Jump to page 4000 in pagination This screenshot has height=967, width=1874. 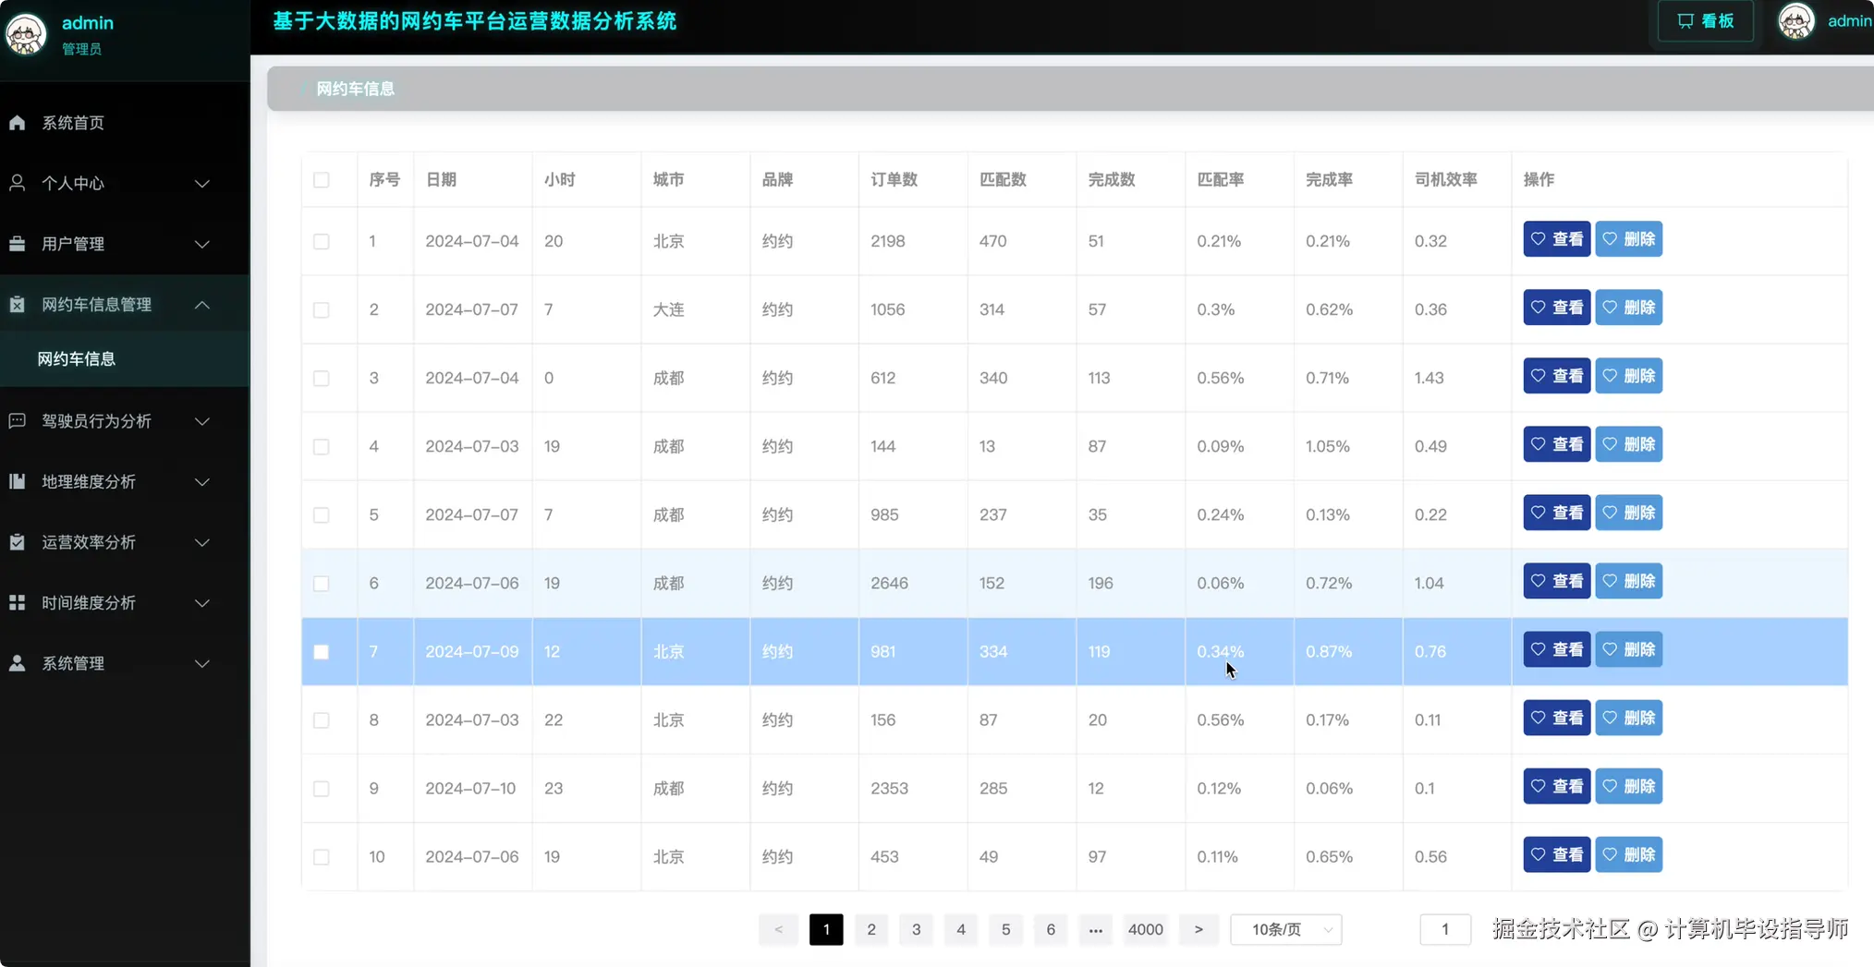point(1145,930)
